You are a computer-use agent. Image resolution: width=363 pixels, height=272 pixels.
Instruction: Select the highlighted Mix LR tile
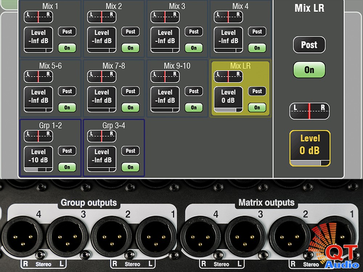point(240,66)
